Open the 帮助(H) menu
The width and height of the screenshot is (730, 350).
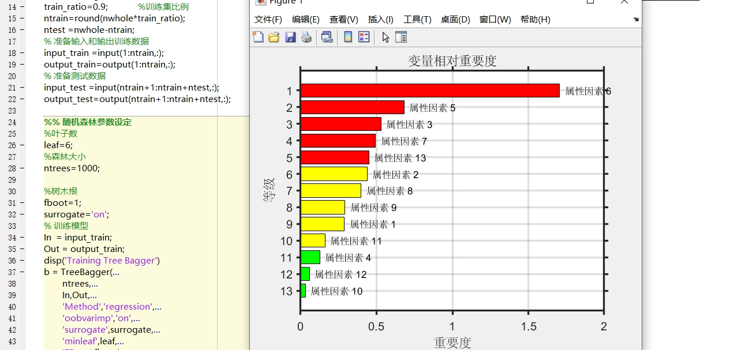535,19
